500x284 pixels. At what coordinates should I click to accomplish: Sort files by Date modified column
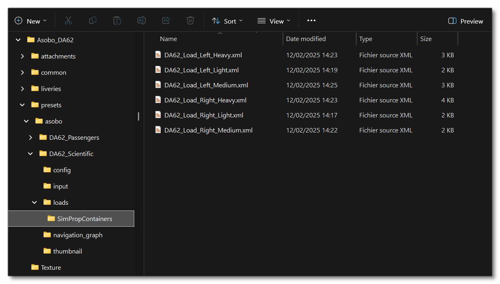(306, 39)
